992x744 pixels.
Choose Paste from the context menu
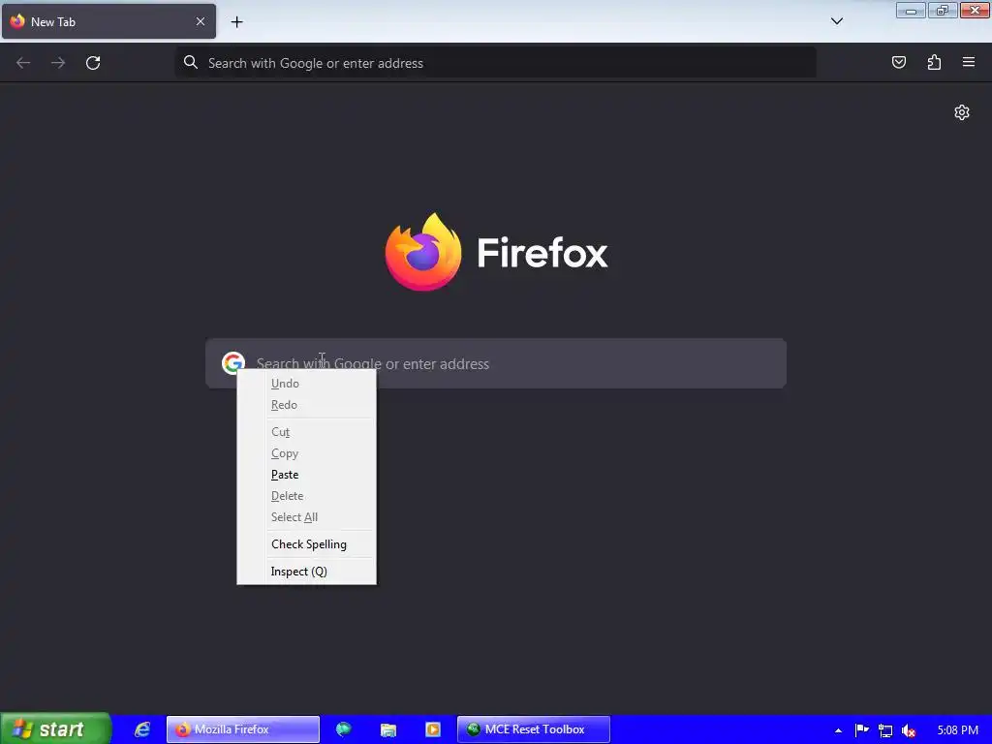pos(307,475)
